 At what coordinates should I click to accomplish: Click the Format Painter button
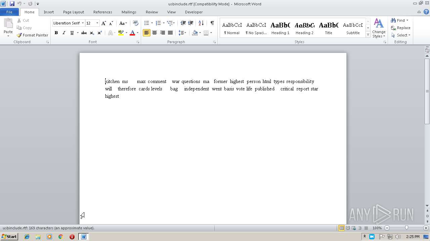tap(32, 35)
